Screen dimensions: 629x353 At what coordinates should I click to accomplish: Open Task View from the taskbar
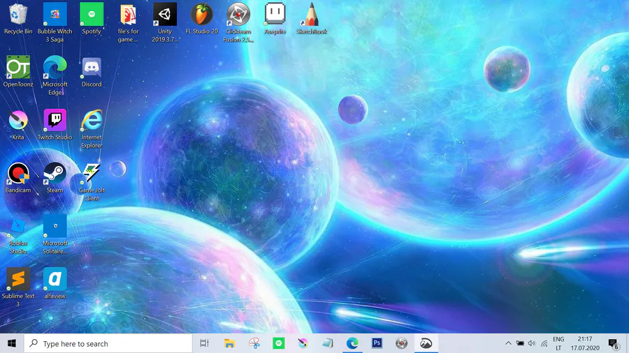[204, 343]
